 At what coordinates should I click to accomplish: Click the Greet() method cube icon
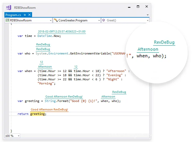click(x=104, y=20)
